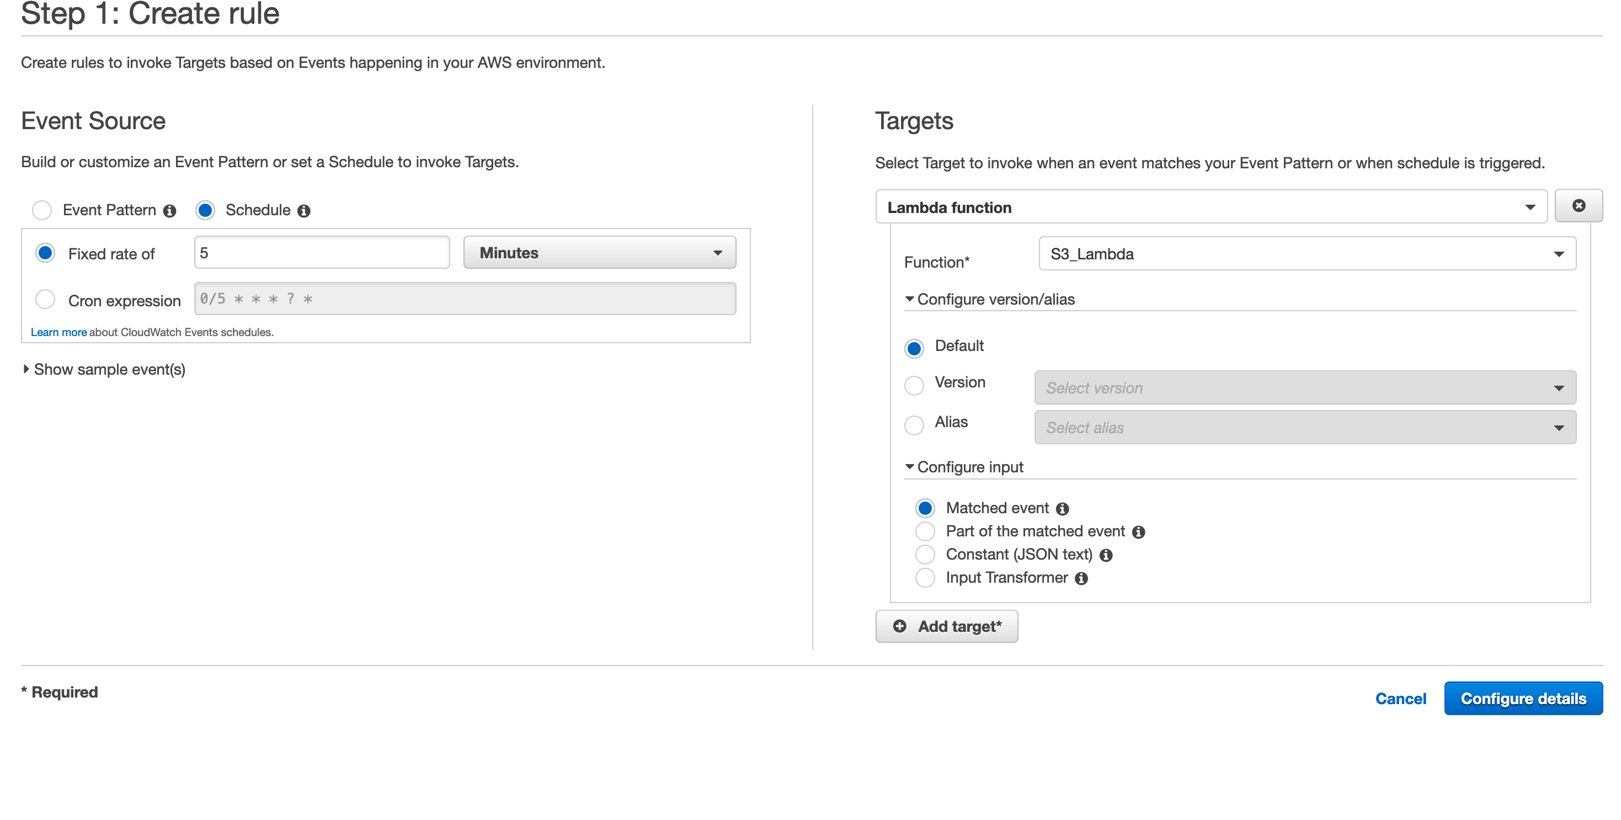Screen dimensions: 1621x820
Task: Select Part of the matched event option
Action: (925, 531)
